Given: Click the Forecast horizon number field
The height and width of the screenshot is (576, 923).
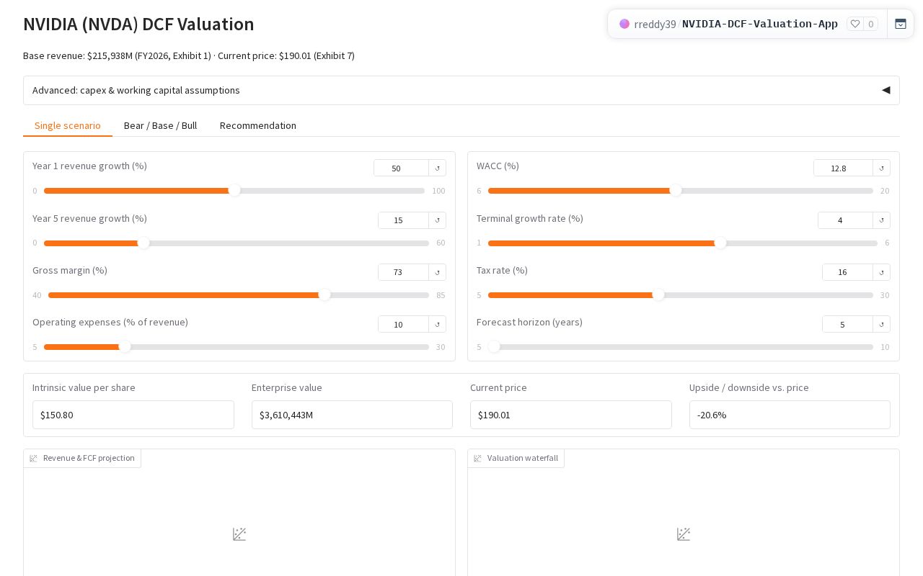Looking at the screenshot, I should tap(847, 324).
